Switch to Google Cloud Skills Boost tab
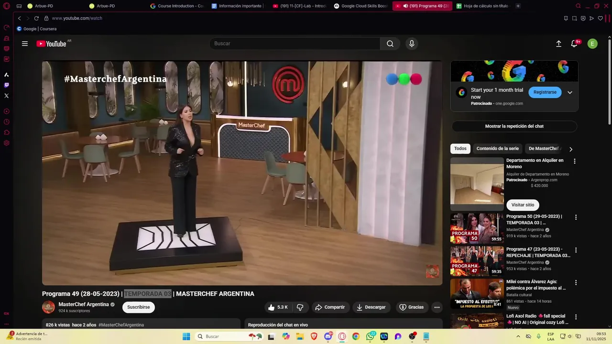The image size is (612, 344). (x=361, y=6)
